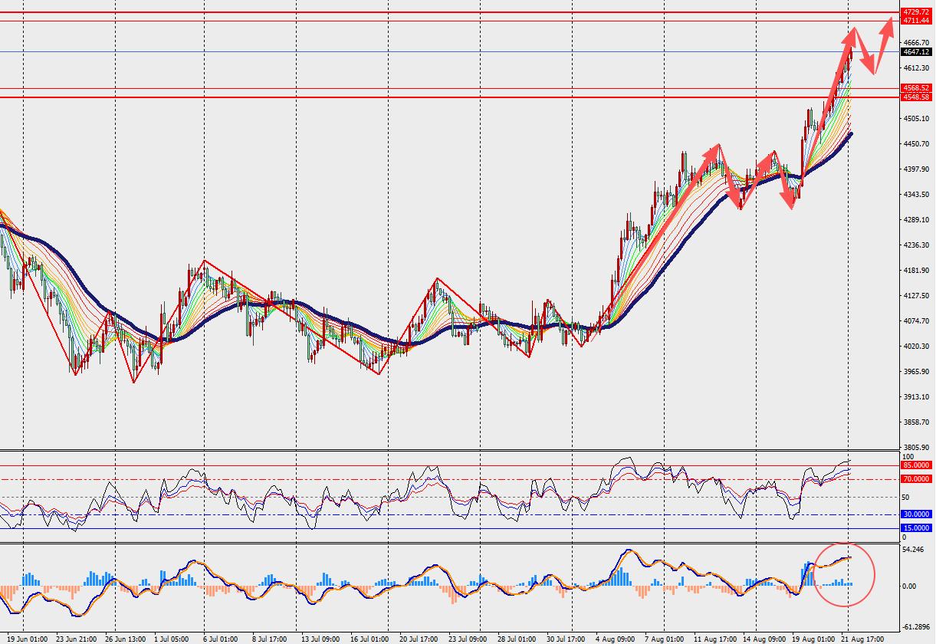
Task: Click the 4548.58 red level label
Action: (916, 97)
